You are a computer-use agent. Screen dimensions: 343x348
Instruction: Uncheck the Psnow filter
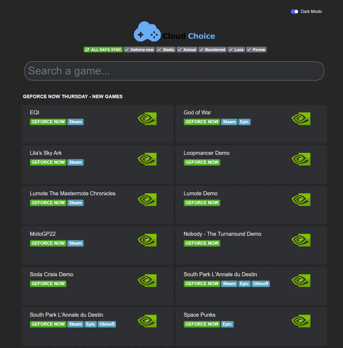point(256,50)
